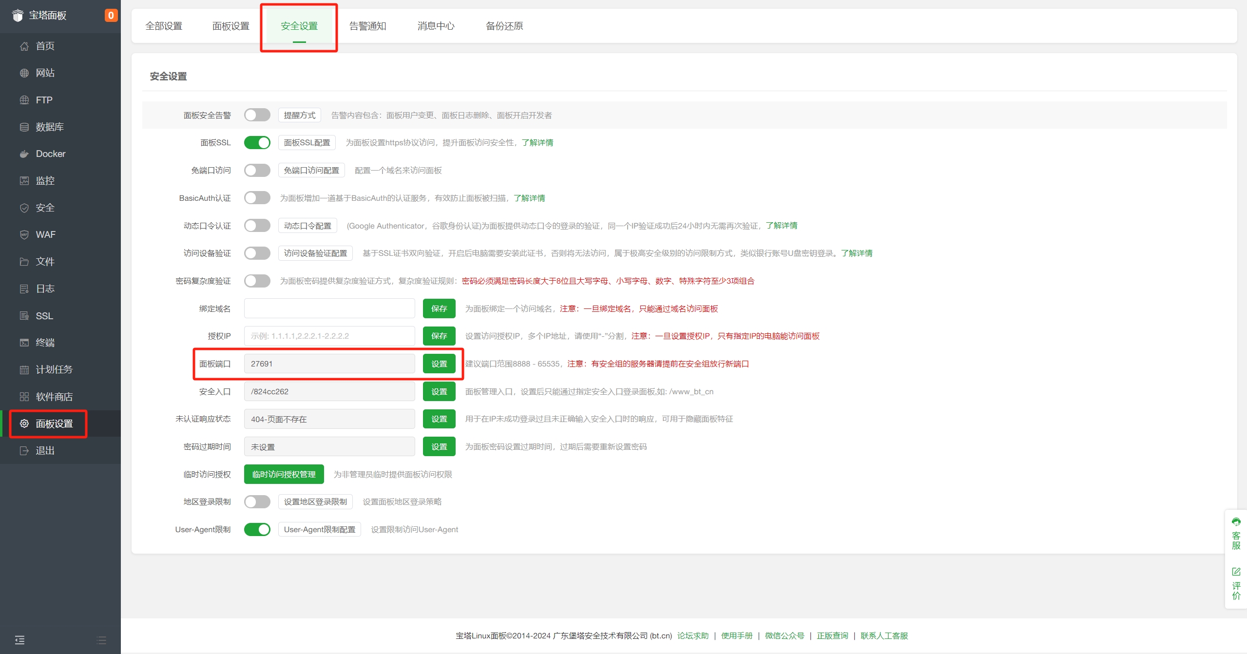
Task: Click the forum help footer link
Action: point(692,636)
